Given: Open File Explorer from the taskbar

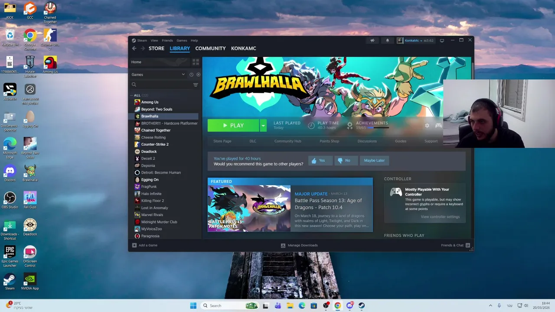Looking at the screenshot, I should click(x=290, y=305).
